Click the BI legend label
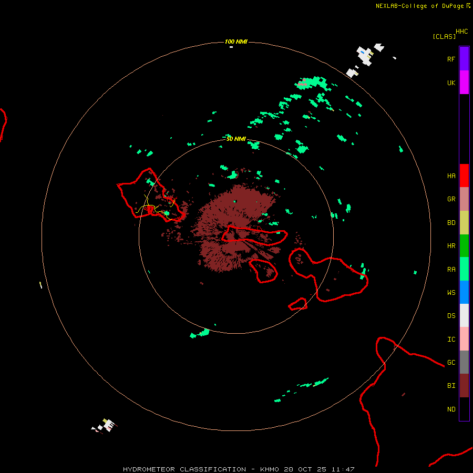Screen dimensions: 473x473 tap(451, 386)
